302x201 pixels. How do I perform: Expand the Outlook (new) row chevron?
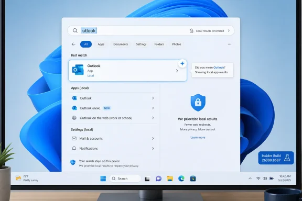(153, 108)
